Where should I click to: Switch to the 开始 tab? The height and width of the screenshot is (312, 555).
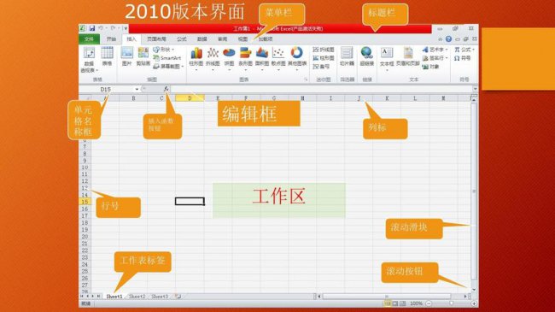[x=111, y=39]
